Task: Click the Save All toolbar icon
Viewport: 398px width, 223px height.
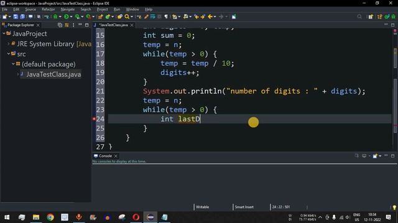Action: click(22, 17)
